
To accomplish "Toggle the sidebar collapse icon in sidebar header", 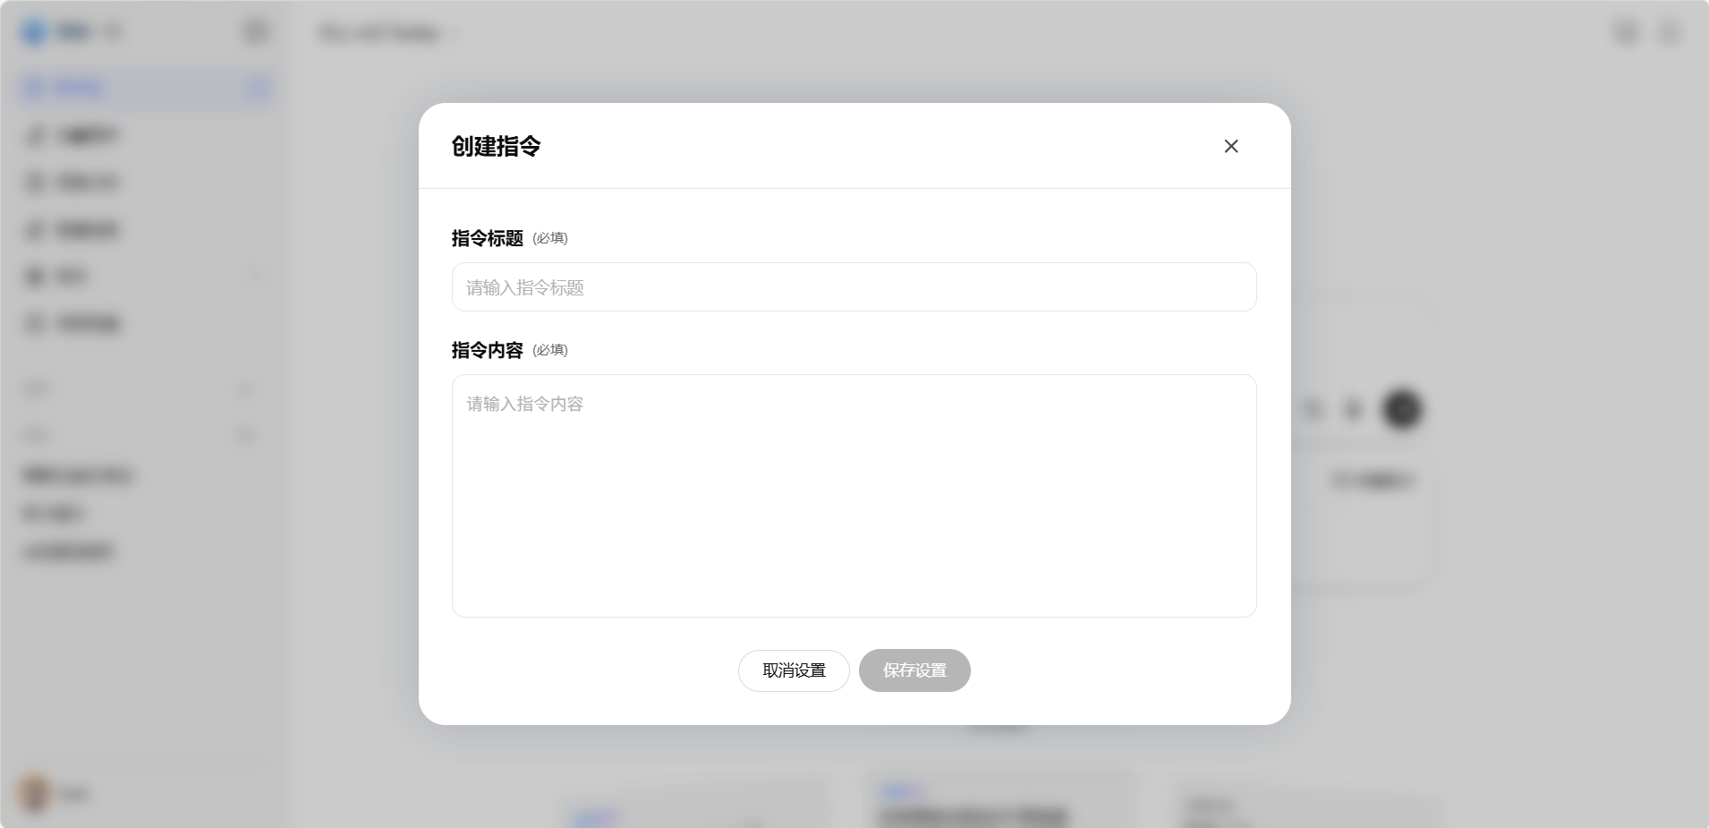I will (256, 32).
